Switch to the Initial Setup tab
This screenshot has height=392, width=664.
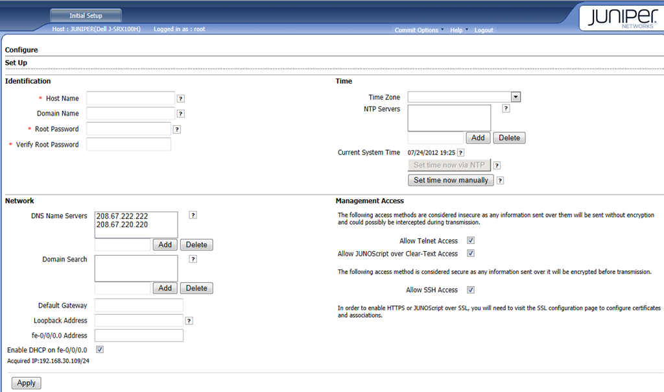86,16
